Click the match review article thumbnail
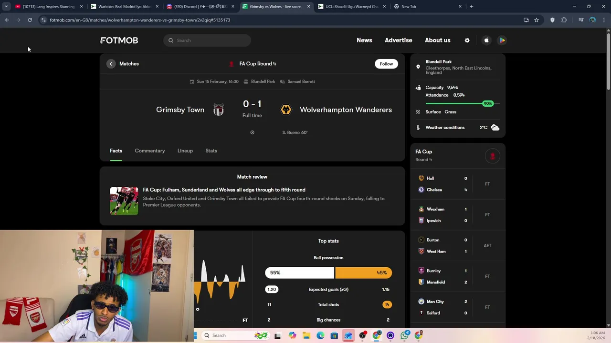This screenshot has height=343, width=611. click(x=124, y=201)
